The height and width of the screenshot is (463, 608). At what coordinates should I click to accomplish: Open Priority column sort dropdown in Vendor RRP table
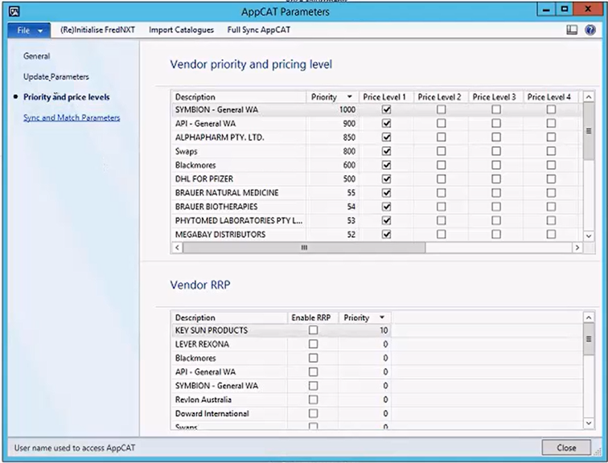click(x=382, y=318)
